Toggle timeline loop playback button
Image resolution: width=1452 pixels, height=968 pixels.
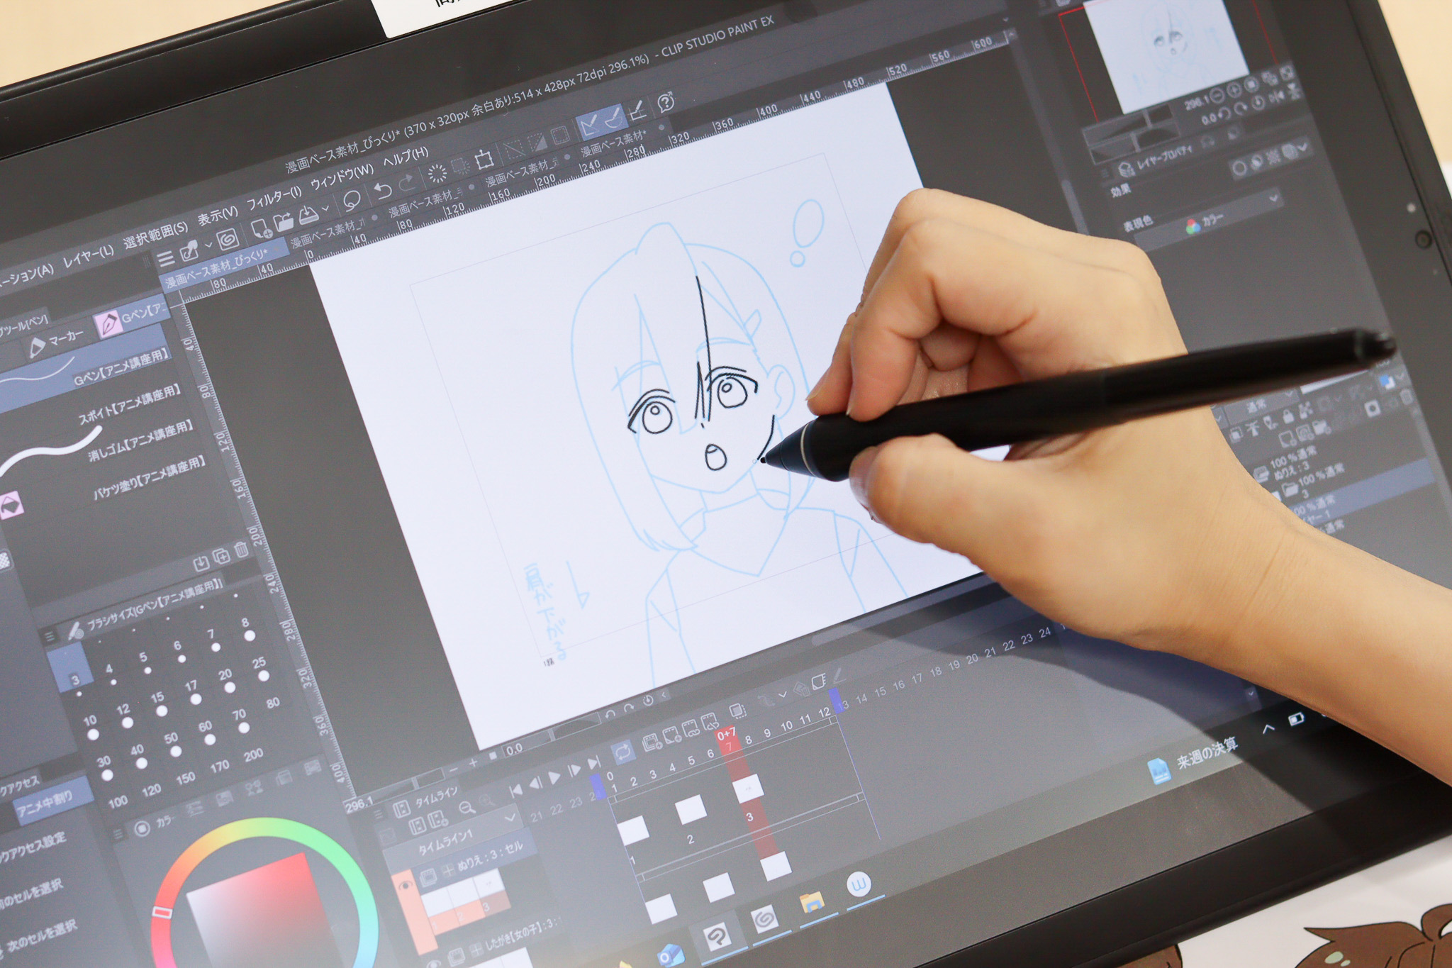pos(622,752)
